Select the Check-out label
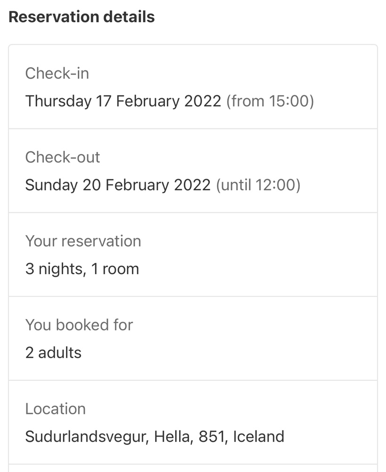The height and width of the screenshot is (472, 386). [63, 157]
